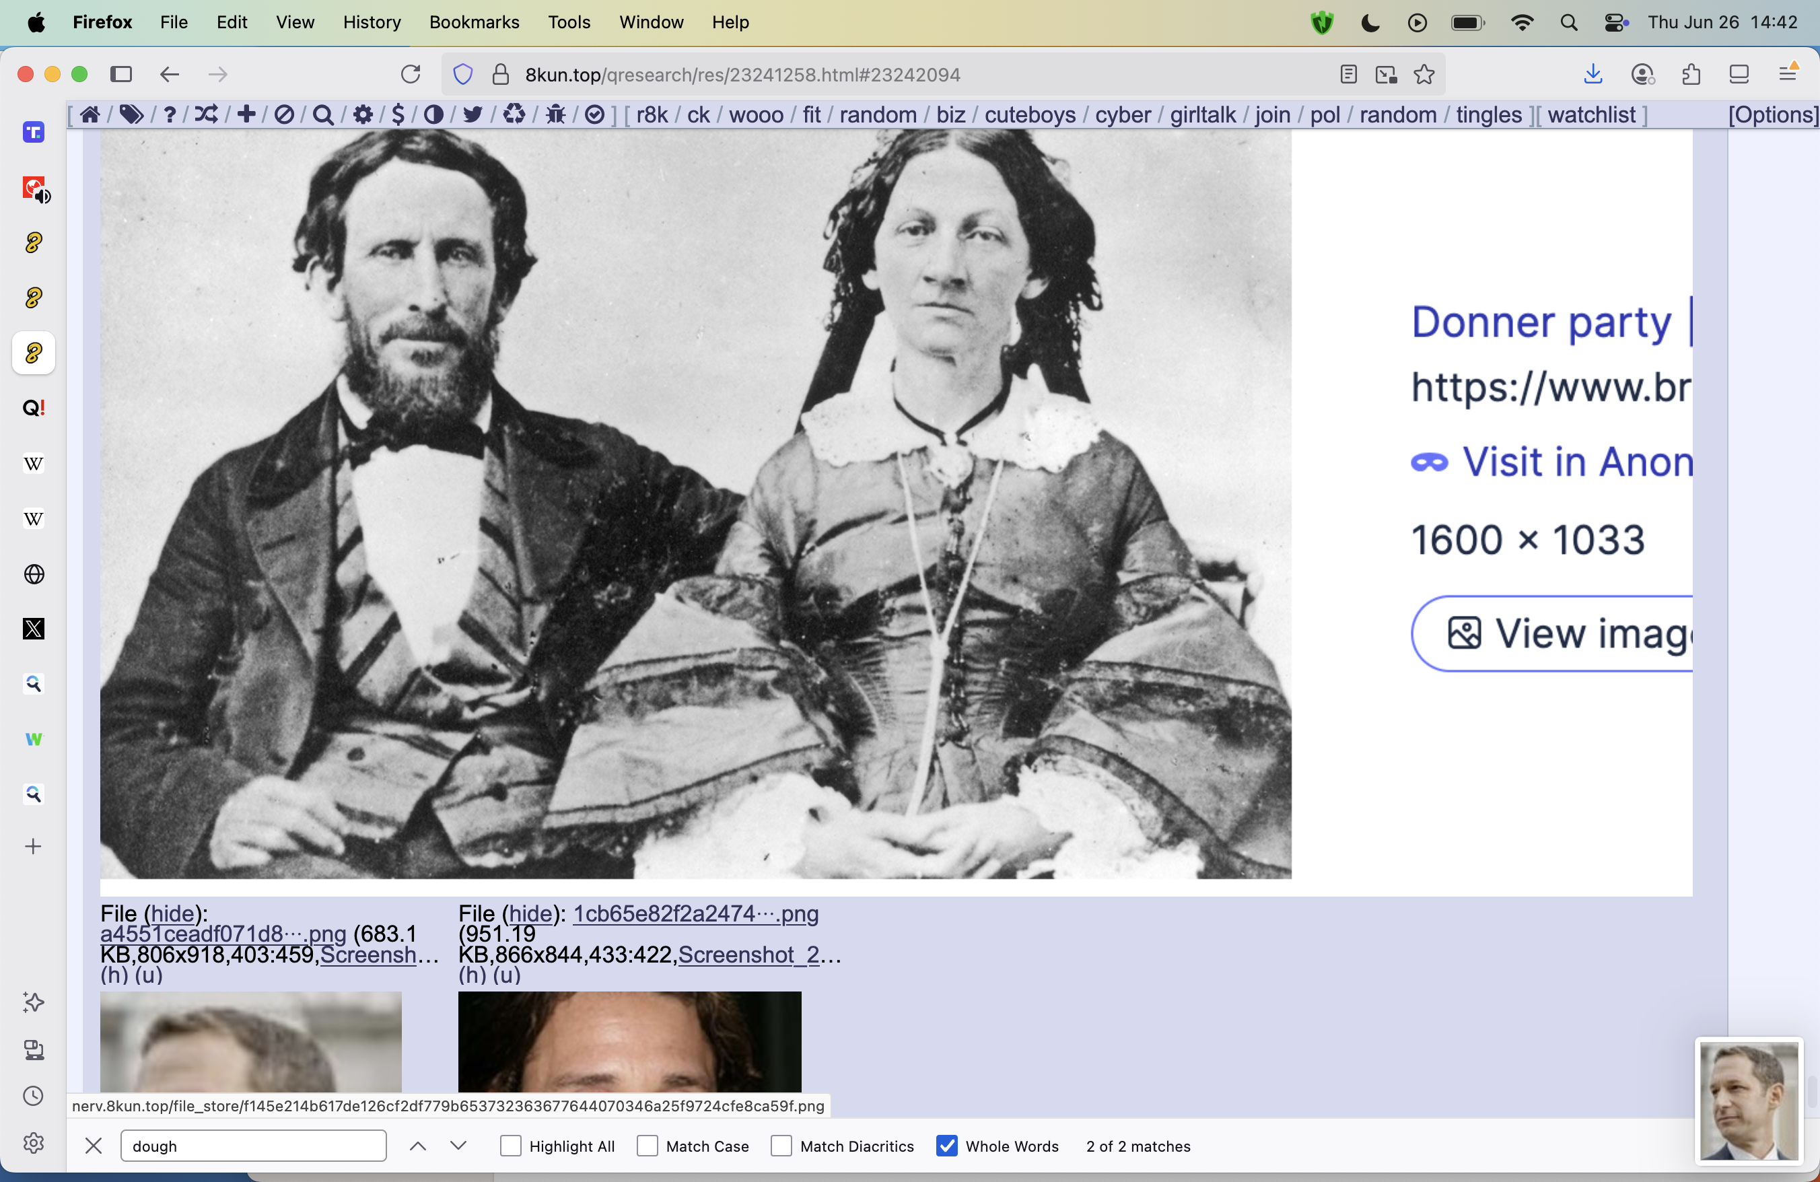Go back with the left arrow button
The image size is (1820, 1182).
coord(170,74)
